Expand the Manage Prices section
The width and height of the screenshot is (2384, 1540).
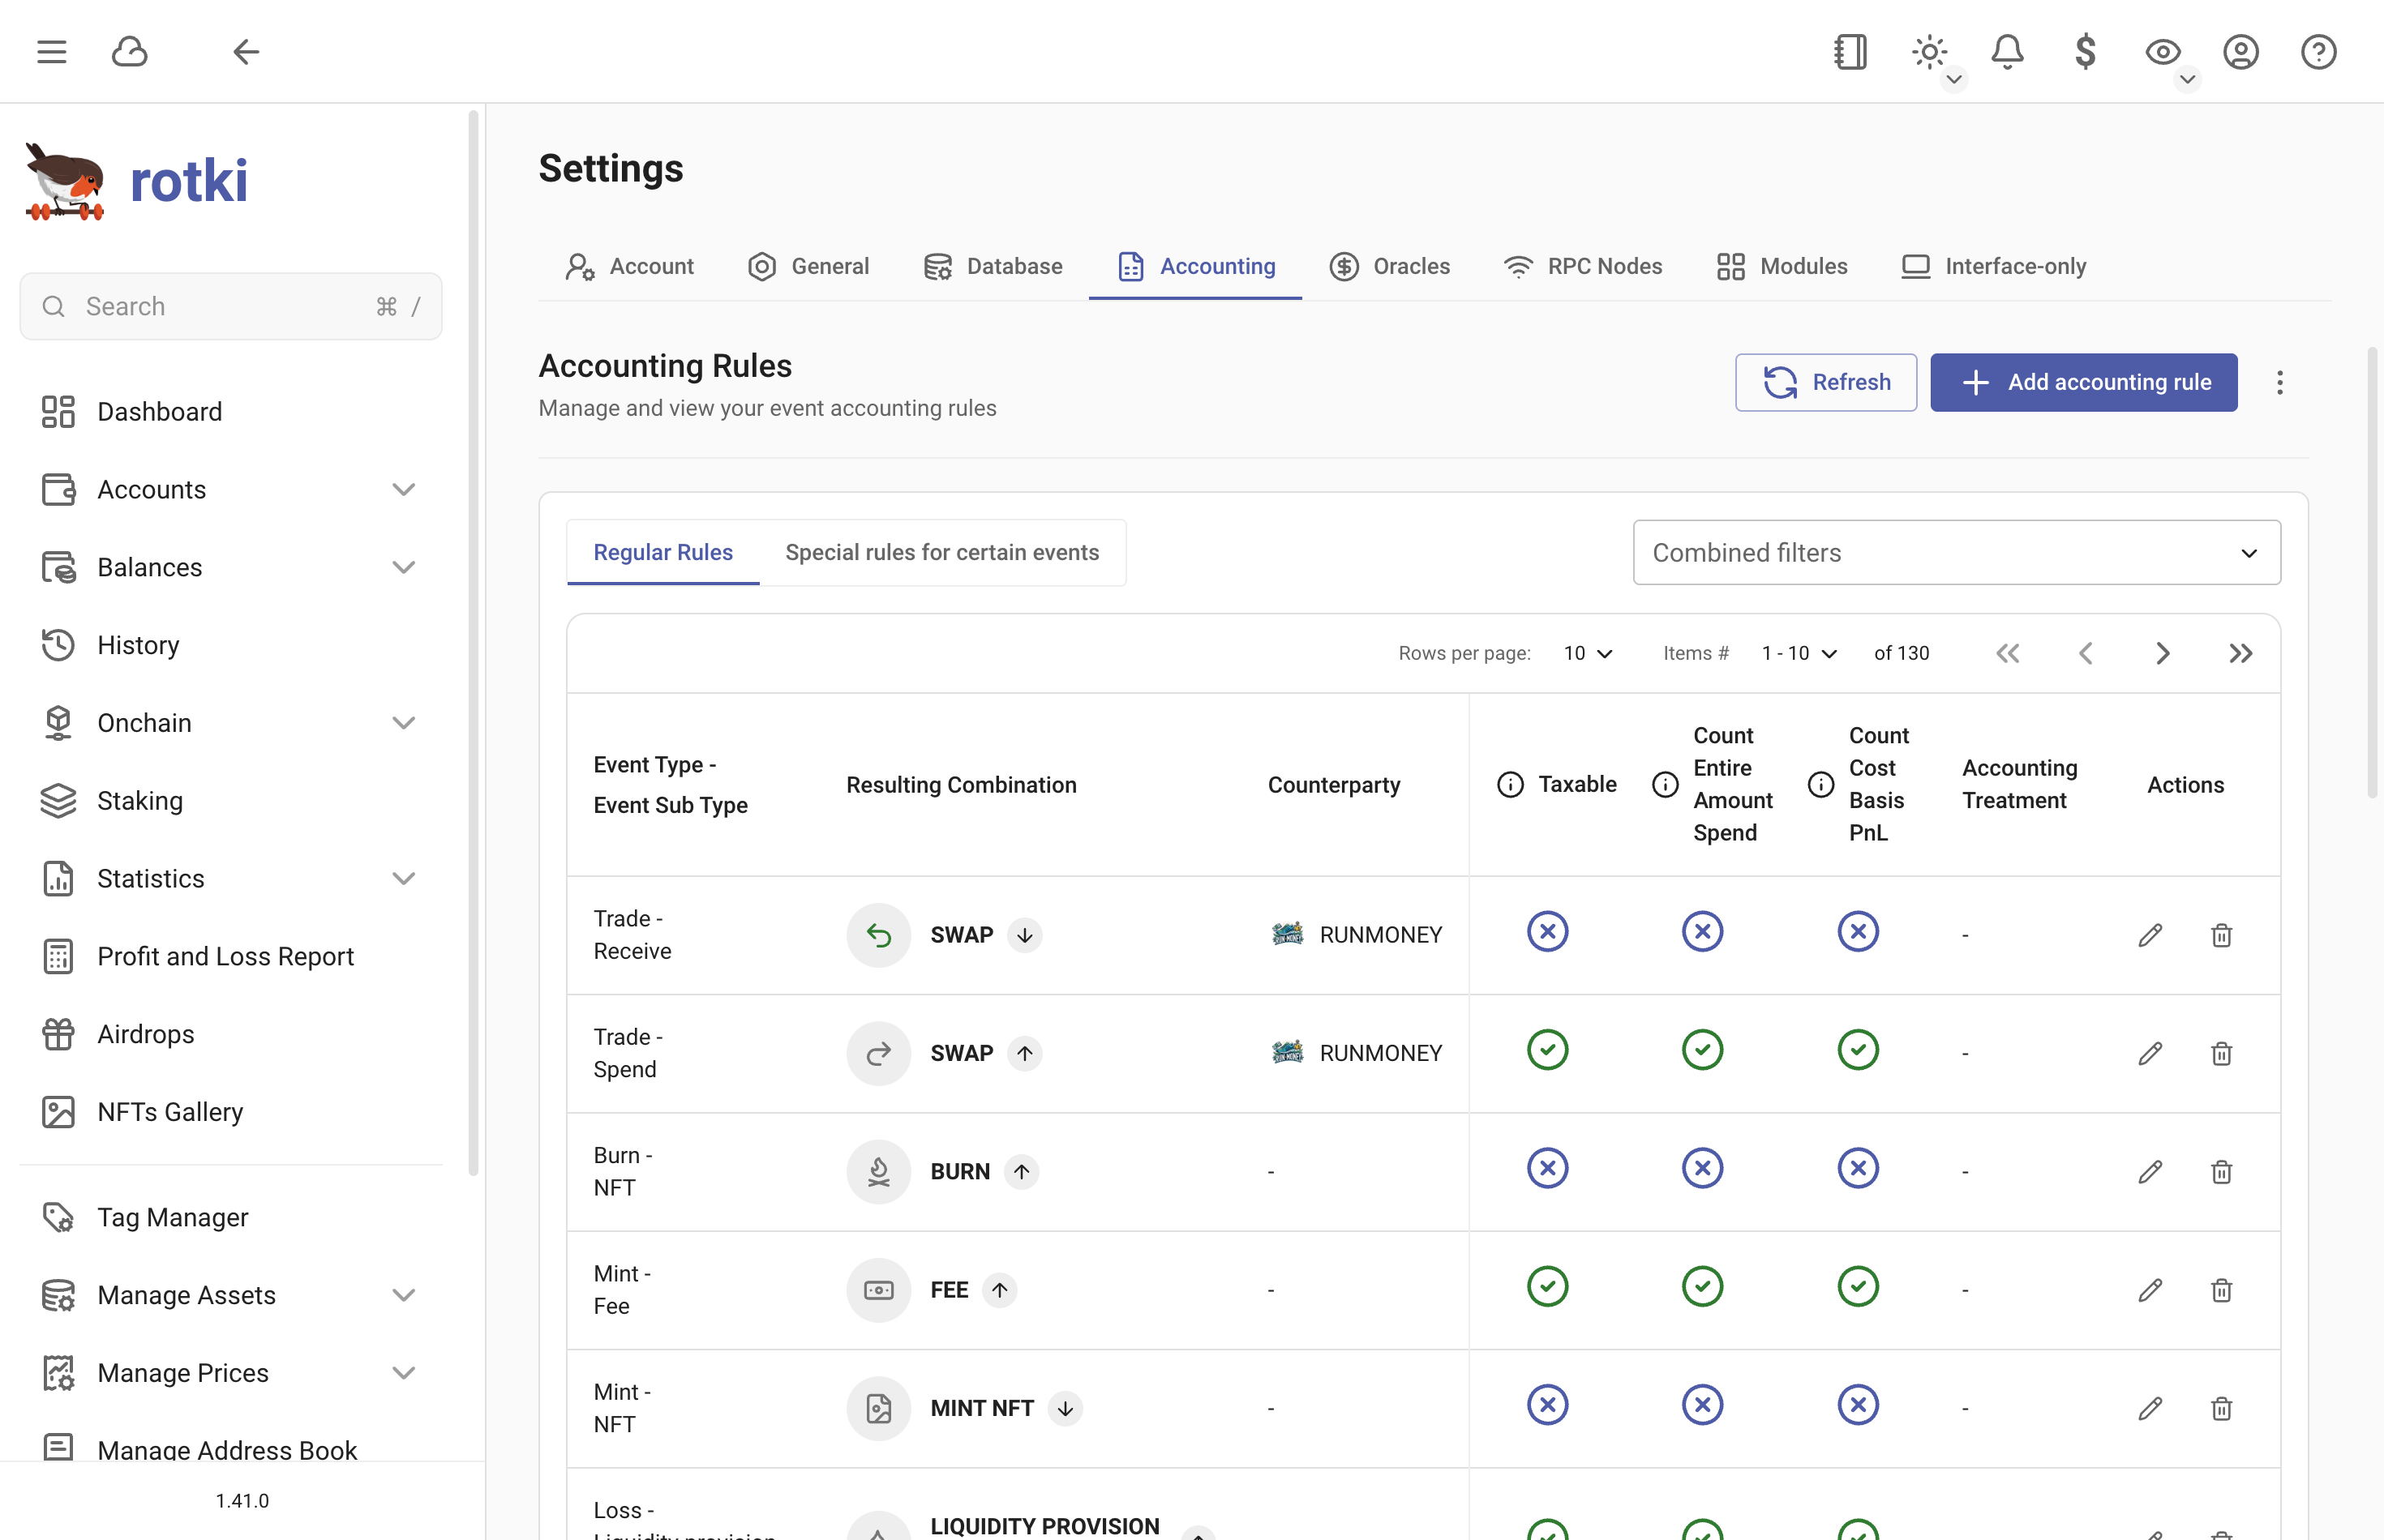pos(231,1373)
